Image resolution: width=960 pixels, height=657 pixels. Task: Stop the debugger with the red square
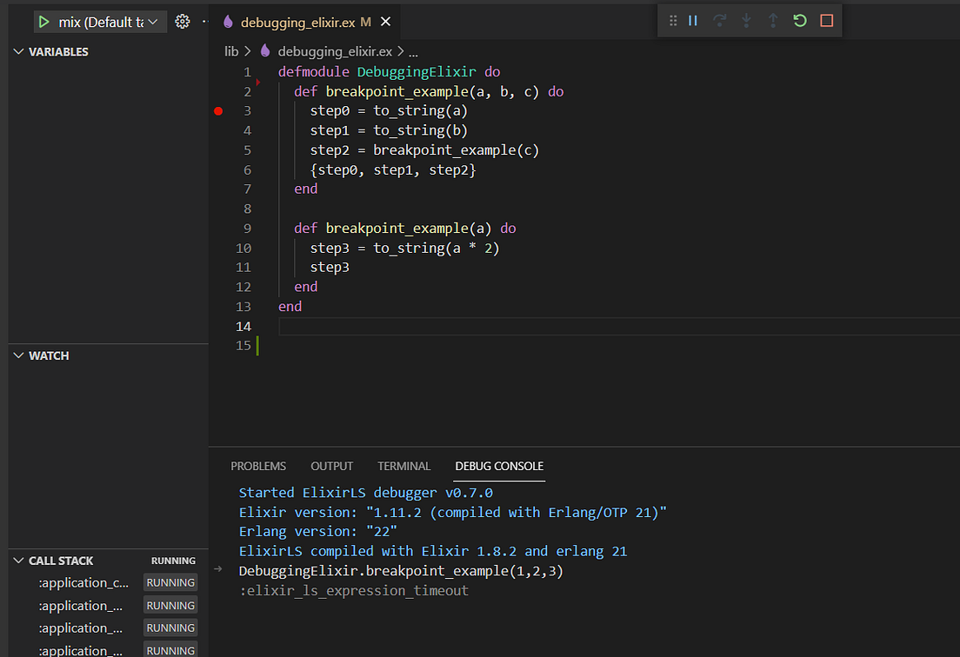[826, 19]
